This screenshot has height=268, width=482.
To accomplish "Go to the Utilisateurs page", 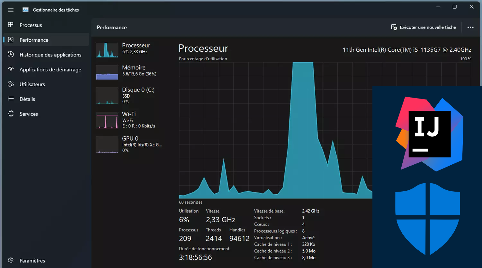I will (46, 84).
